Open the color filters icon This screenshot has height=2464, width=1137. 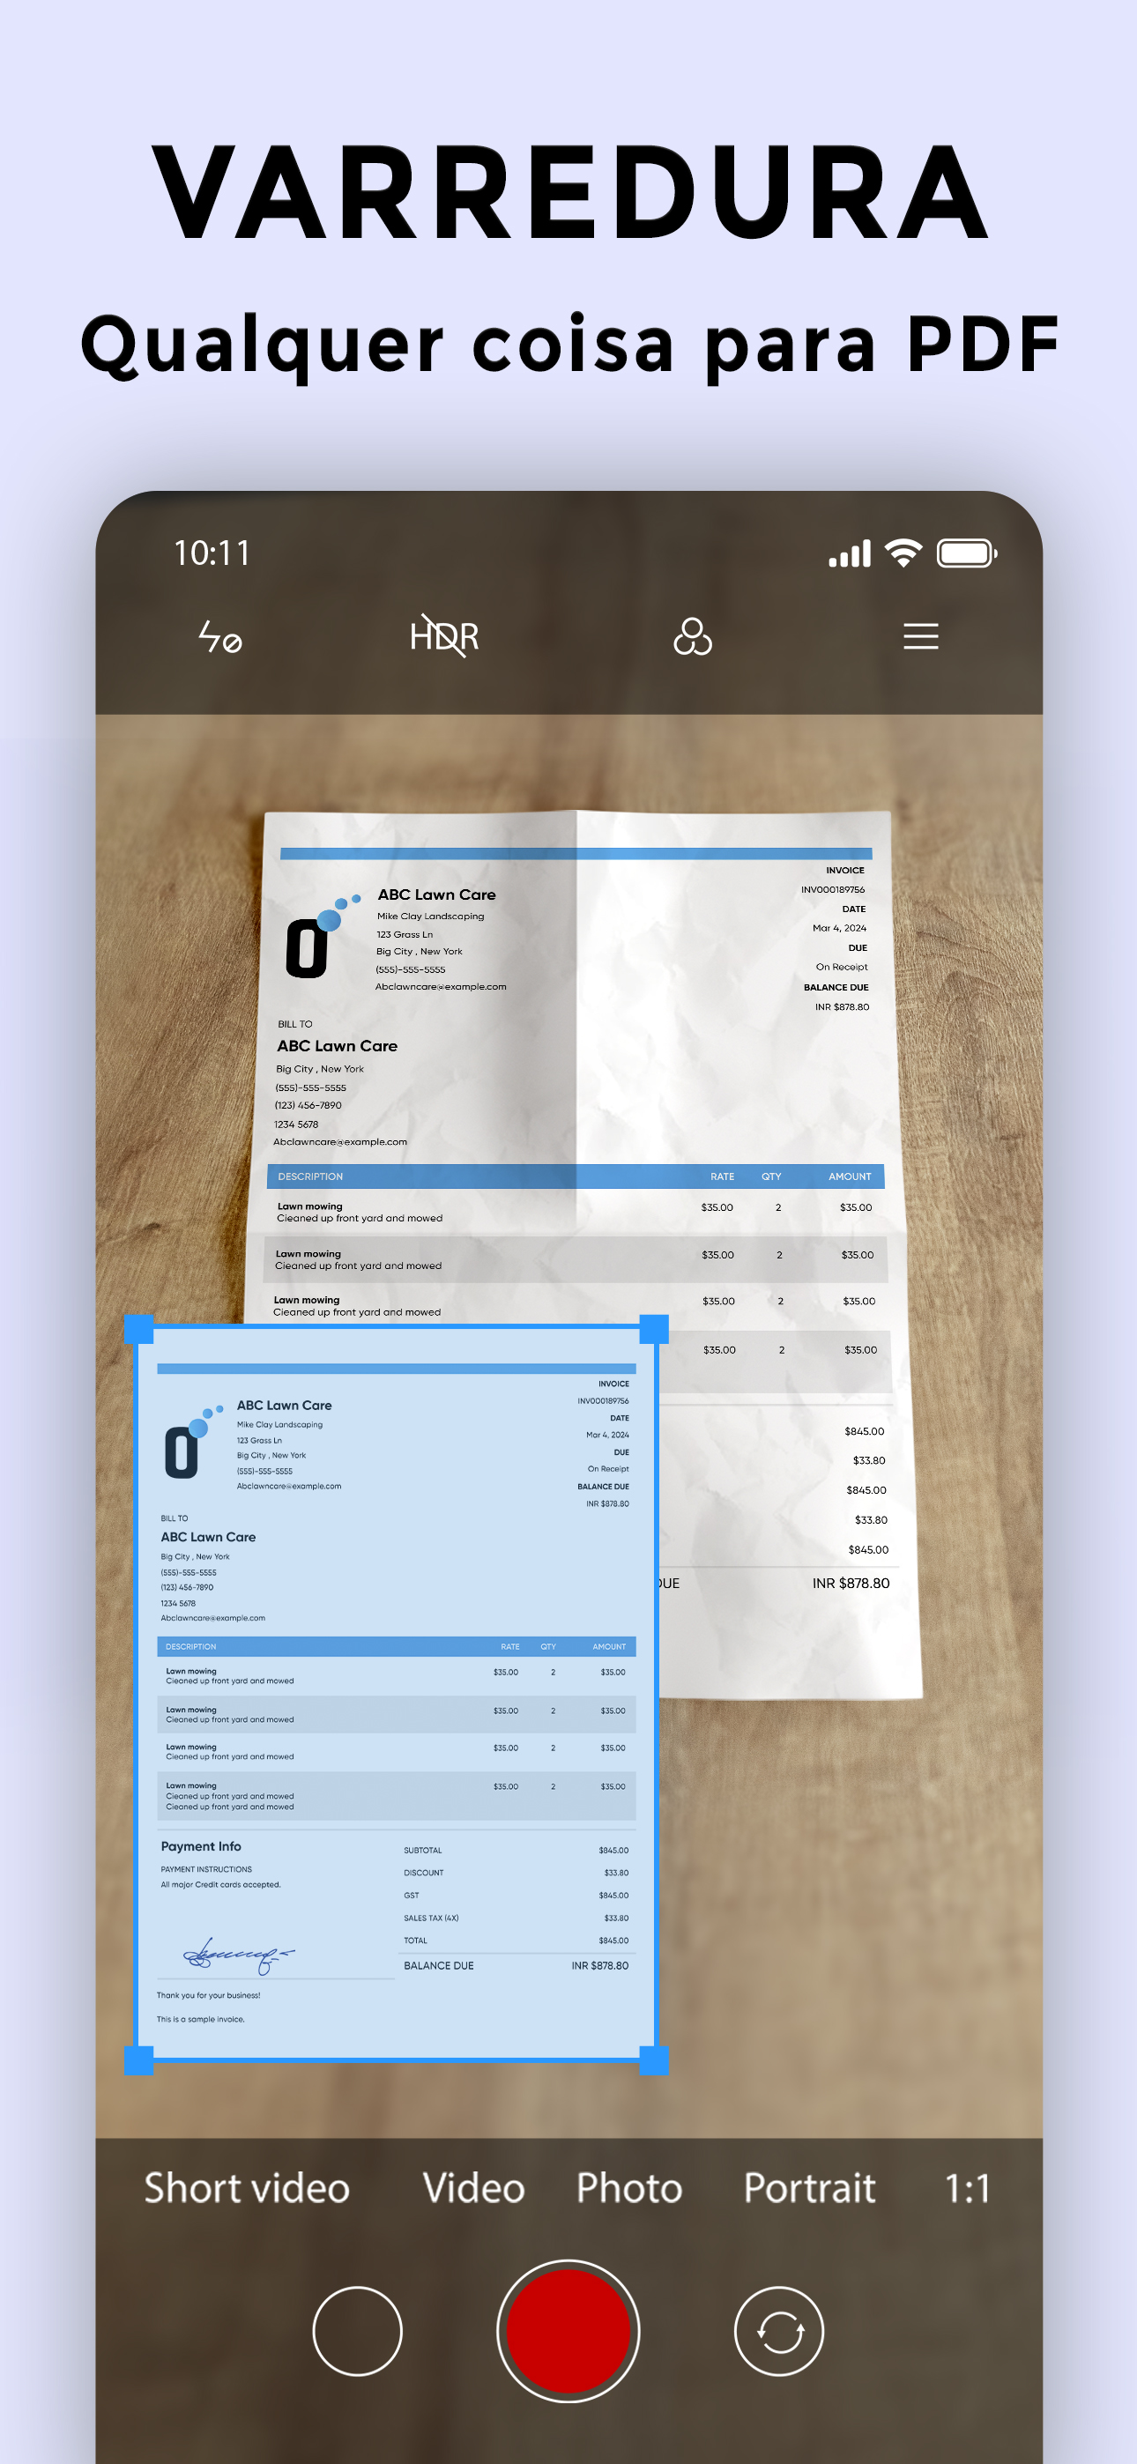coord(693,636)
